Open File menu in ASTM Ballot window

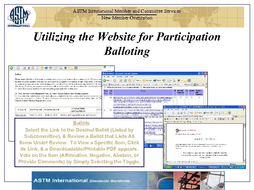click(x=104, y=76)
